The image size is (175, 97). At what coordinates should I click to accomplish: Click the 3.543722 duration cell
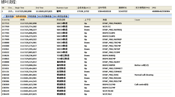(x=123, y=11)
